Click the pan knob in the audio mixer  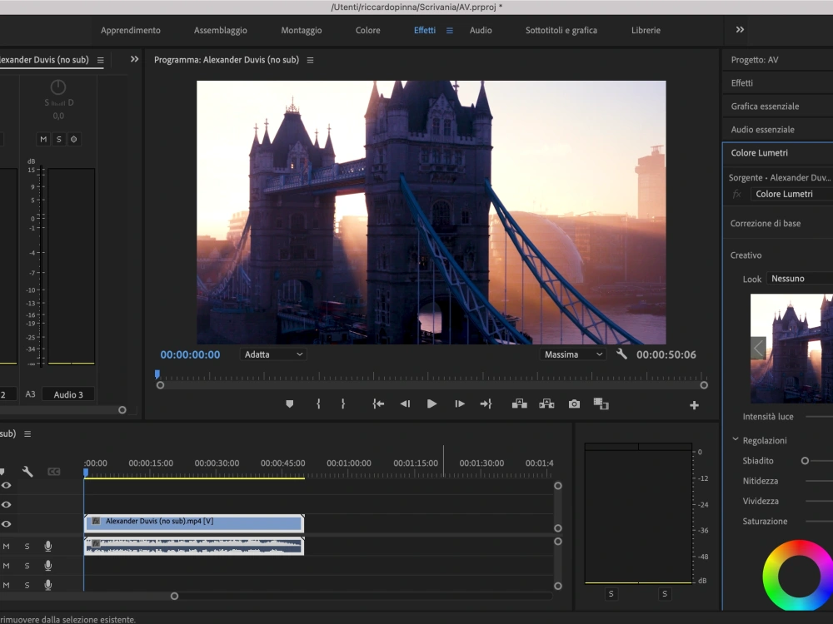(x=58, y=87)
